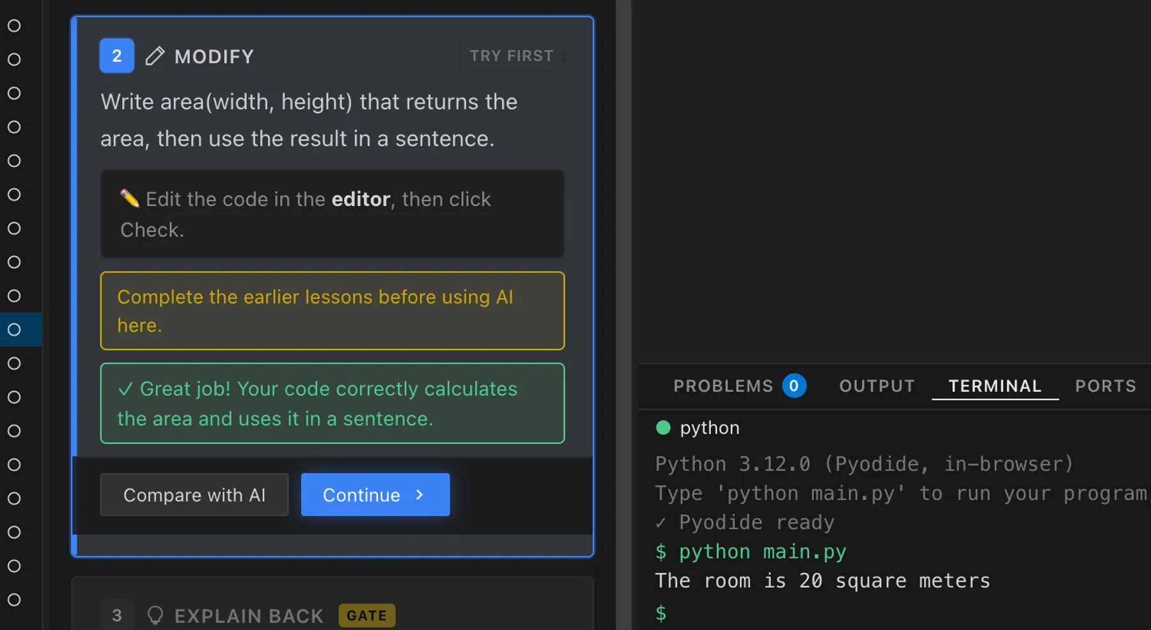
Task: Click the TRY FIRST badge
Action: pos(512,56)
